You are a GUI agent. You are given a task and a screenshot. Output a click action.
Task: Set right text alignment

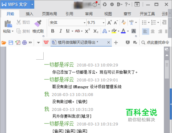click(160, 31)
